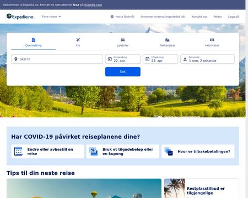Viewport: 248px width, 198px height.
Task: Click the Har COVID-19 påvirket reiseplanene dine? heading
Action: pyautogui.click(x=76, y=136)
